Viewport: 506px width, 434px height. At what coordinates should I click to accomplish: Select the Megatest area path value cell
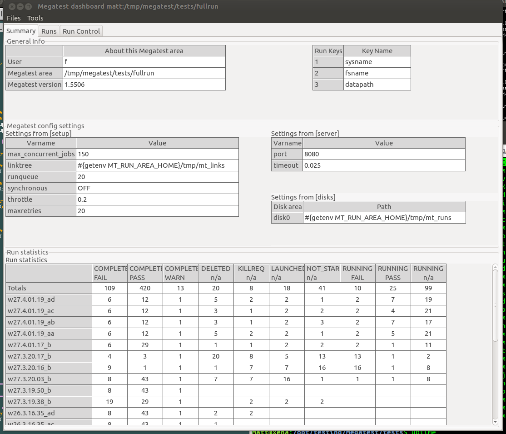tap(144, 73)
